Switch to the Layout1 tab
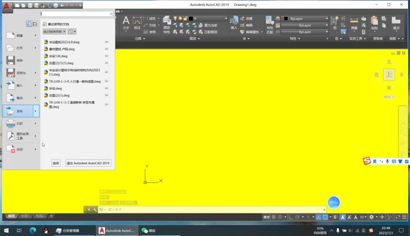 (x=25, y=216)
